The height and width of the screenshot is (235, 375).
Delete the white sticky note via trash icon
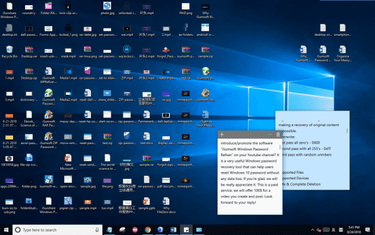(277, 134)
